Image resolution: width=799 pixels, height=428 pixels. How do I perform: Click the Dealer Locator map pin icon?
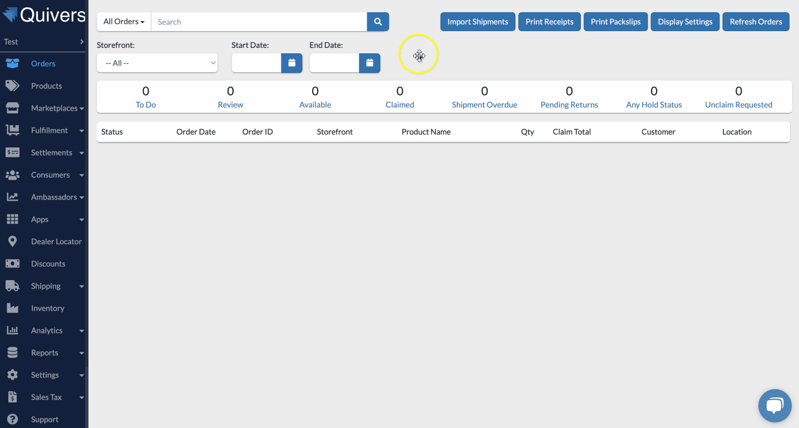[x=12, y=241]
